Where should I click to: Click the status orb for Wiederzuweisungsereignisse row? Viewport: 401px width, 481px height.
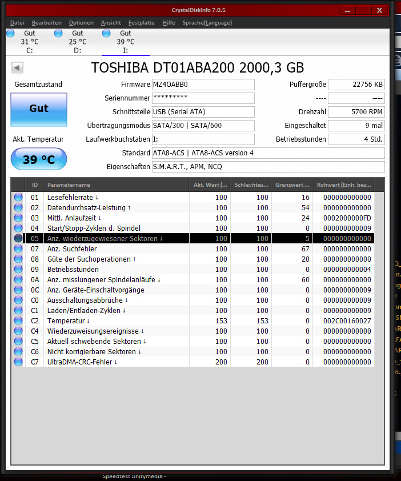click(18, 331)
